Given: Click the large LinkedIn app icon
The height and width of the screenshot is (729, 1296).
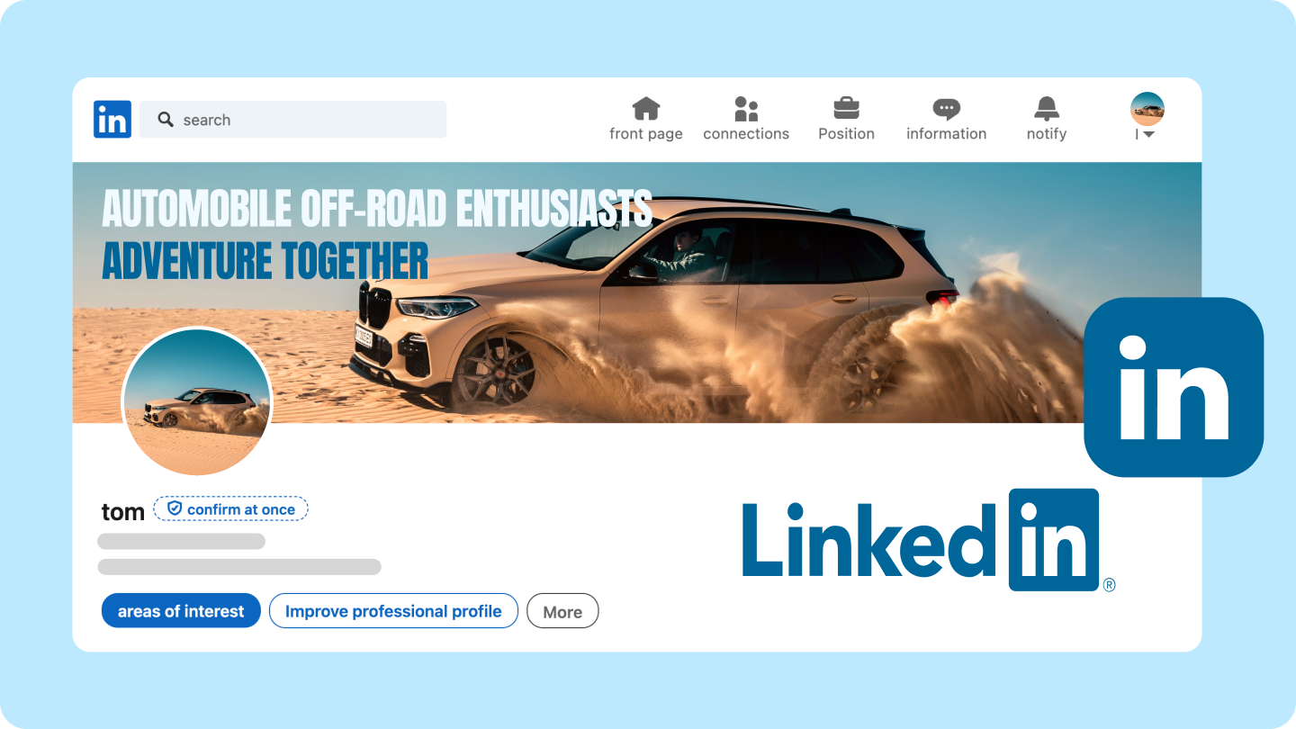Looking at the screenshot, I should tap(1174, 387).
